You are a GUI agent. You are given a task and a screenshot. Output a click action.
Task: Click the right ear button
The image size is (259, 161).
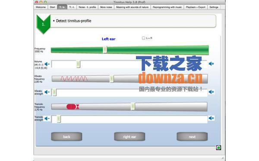[129, 137]
